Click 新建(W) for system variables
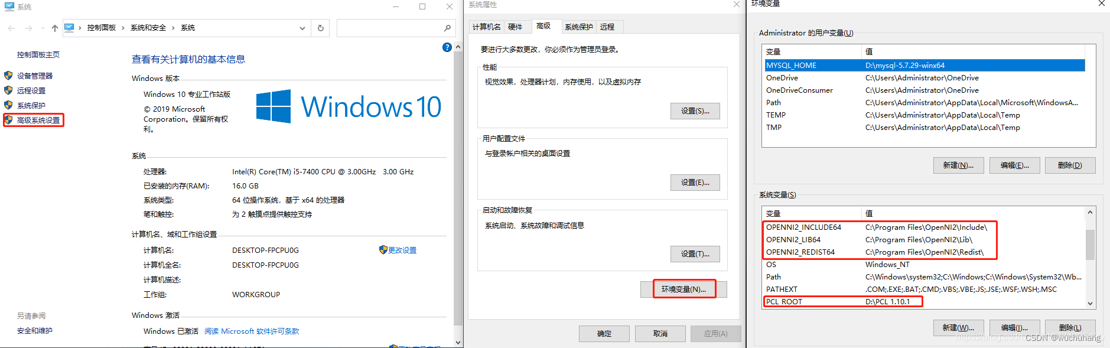This screenshot has height=348, width=1110. [x=958, y=327]
